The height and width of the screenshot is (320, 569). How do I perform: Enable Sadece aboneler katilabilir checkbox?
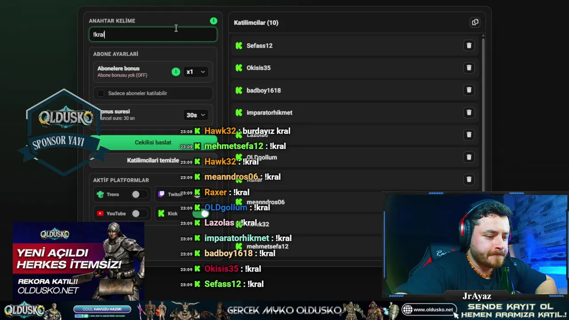point(101,93)
